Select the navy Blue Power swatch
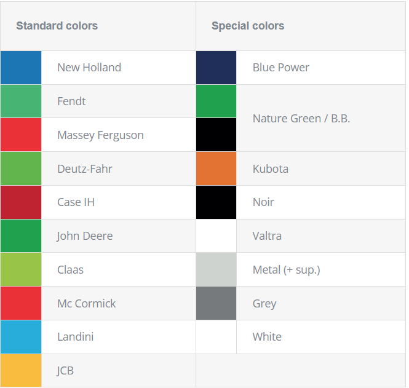The image size is (409, 388). 216,68
